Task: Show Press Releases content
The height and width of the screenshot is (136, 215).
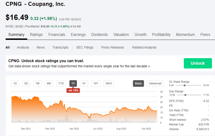Action: (x=113, y=47)
